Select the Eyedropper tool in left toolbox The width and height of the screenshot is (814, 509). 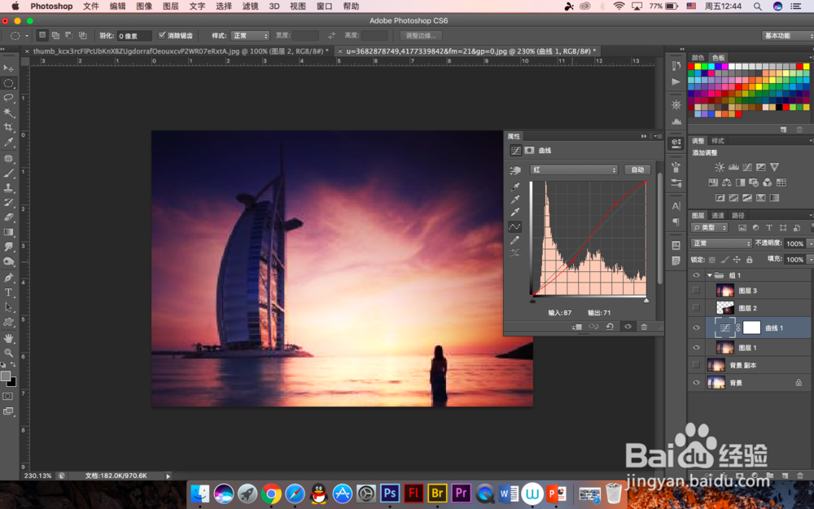click(x=8, y=143)
